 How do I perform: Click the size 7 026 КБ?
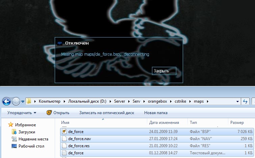pyautogui.click(x=245, y=132)
